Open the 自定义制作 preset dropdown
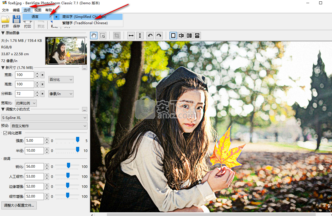 [x=49, y=126]
